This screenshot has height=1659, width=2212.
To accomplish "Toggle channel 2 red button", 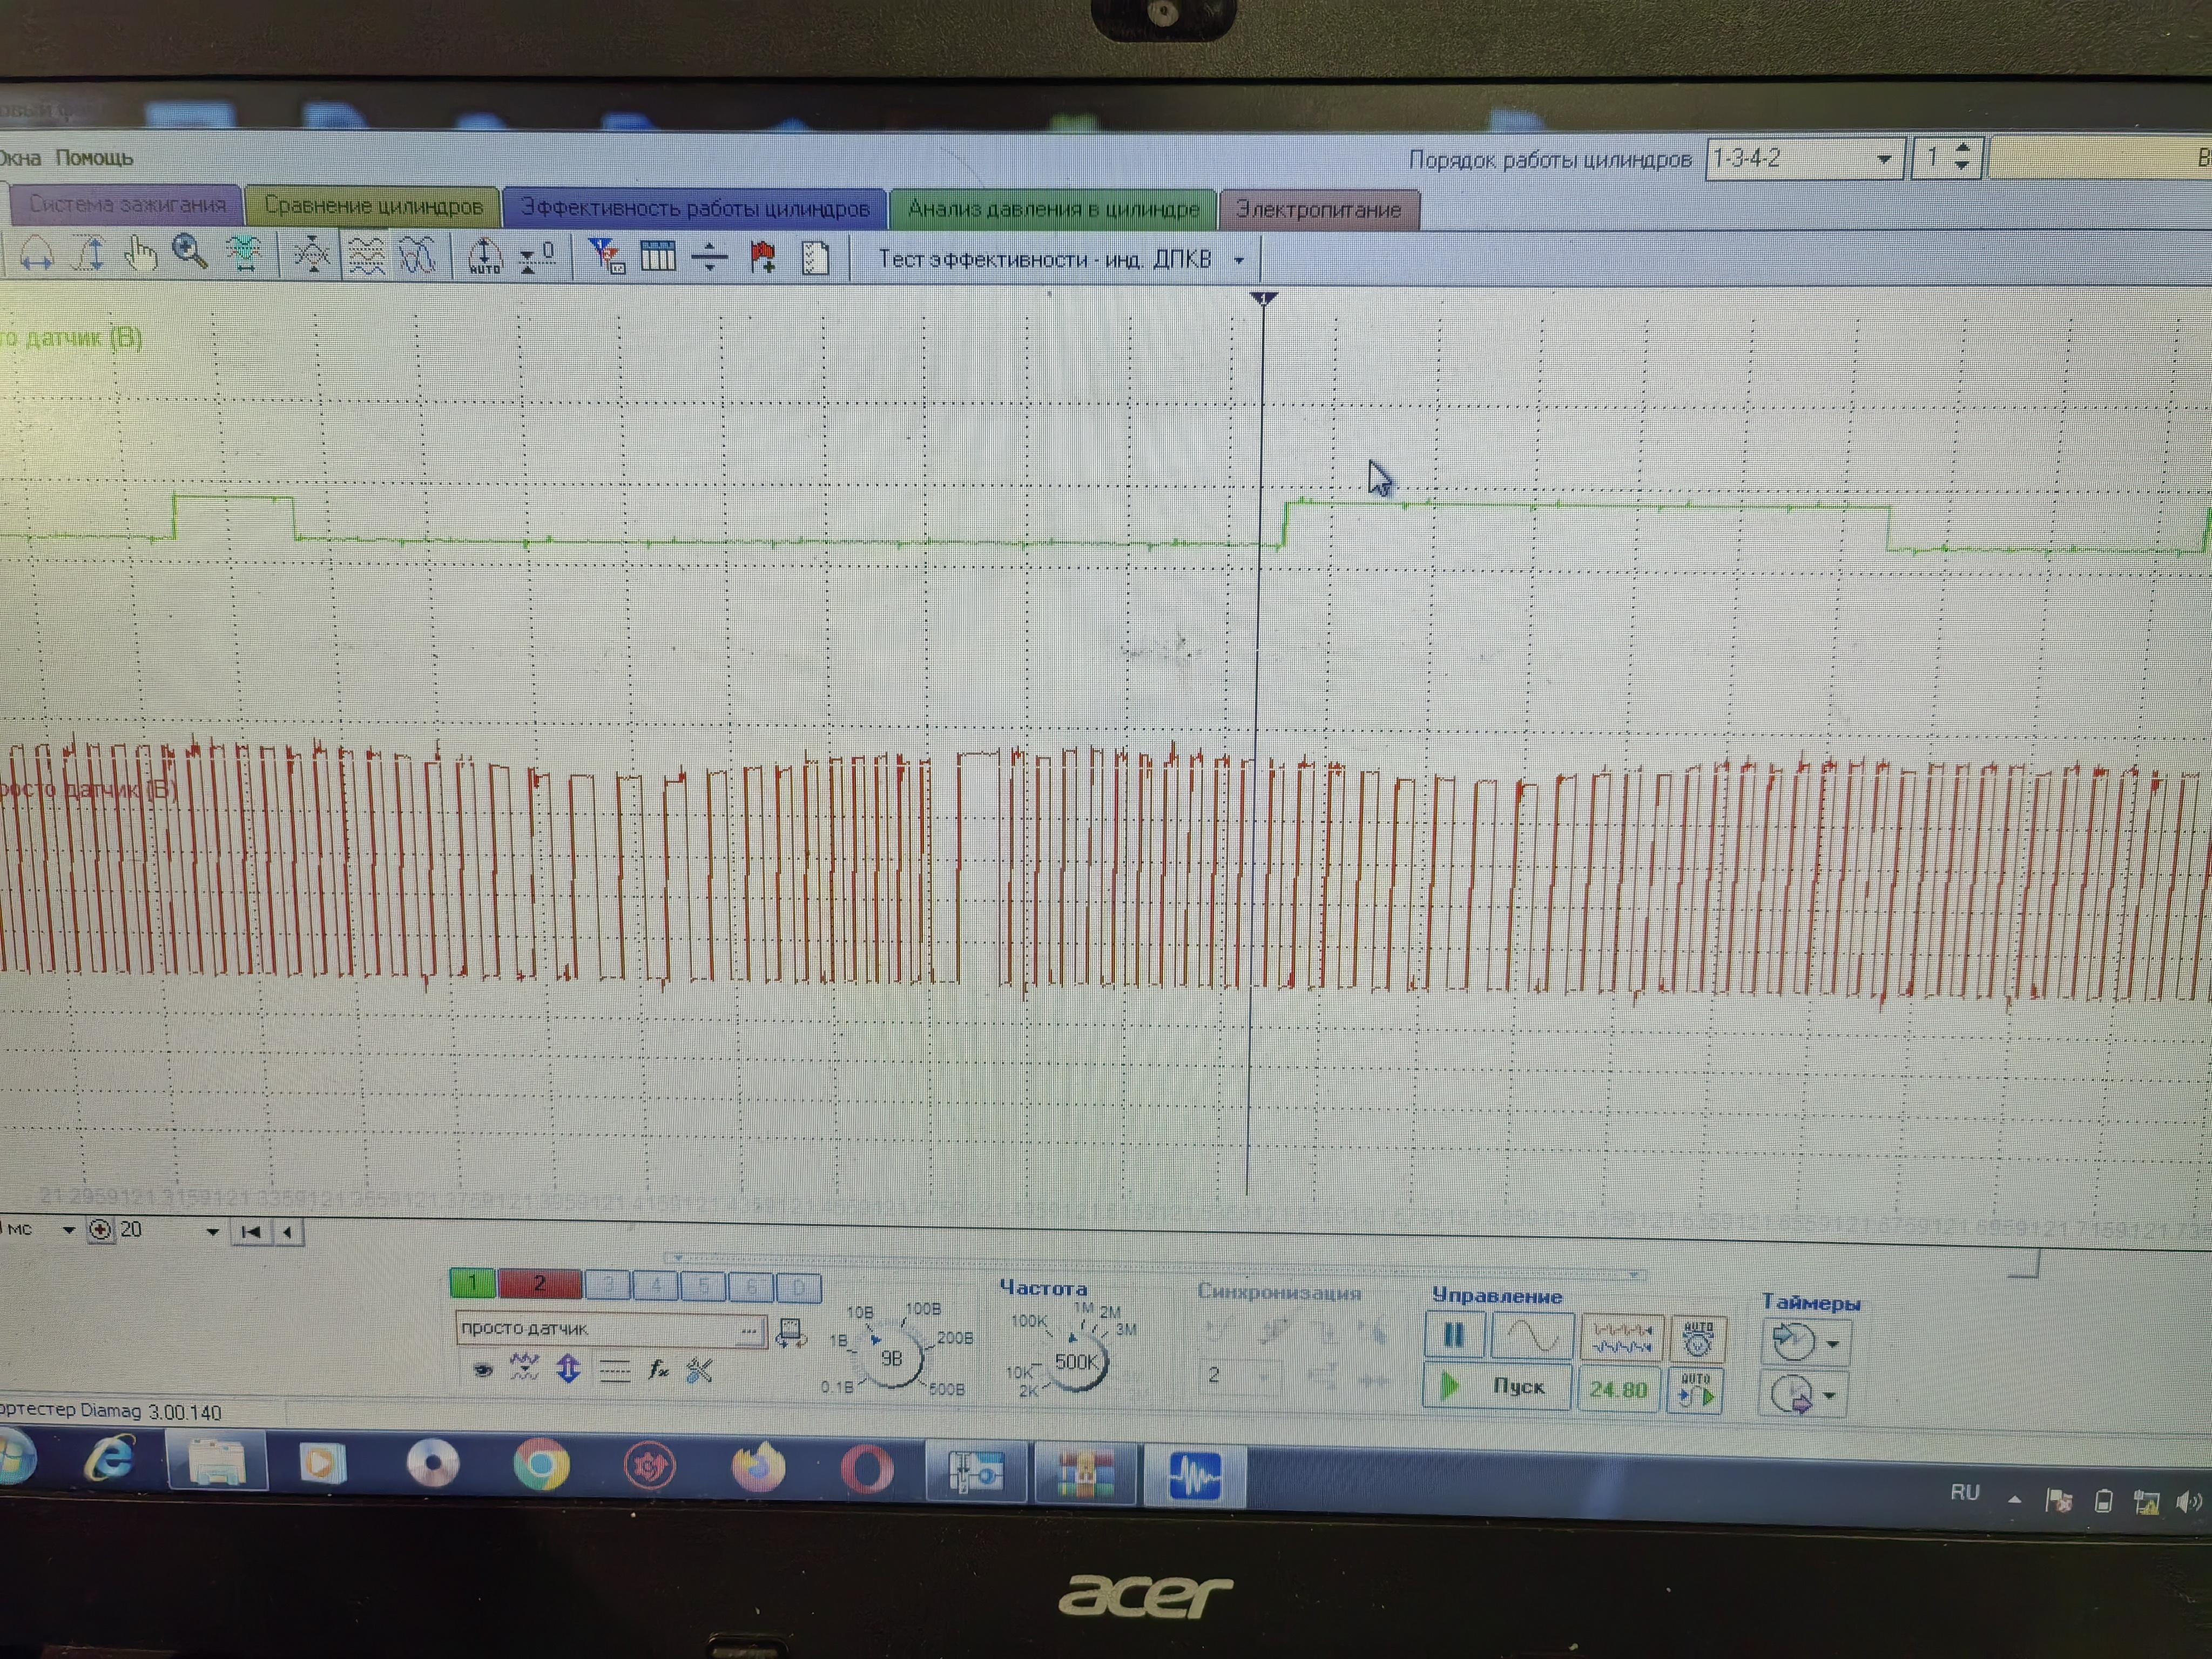I will (539, 1283).
